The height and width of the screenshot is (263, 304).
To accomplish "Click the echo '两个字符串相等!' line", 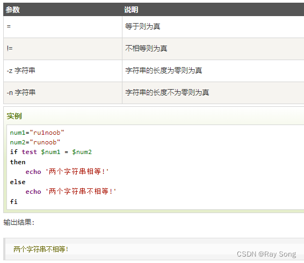I will point(67,172).
